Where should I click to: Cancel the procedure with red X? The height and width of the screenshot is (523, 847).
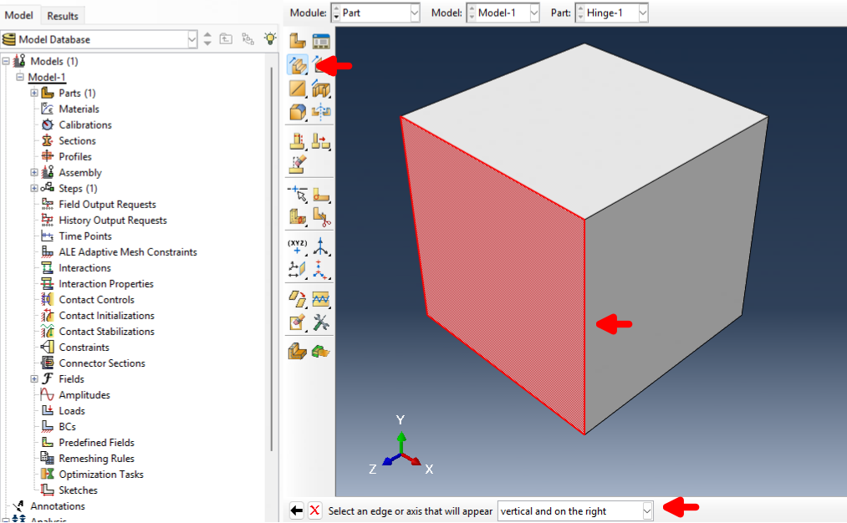(314, 510)
